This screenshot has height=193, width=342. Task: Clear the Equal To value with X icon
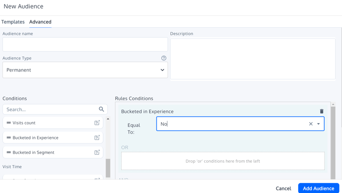[x=311, y=124]
